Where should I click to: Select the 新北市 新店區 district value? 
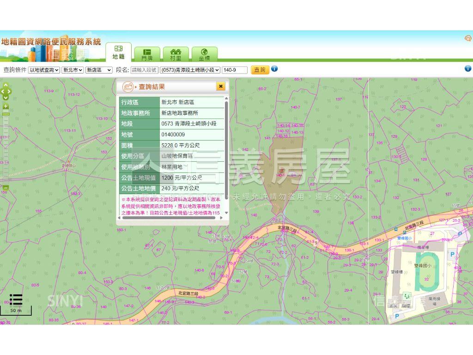(178, 102)
